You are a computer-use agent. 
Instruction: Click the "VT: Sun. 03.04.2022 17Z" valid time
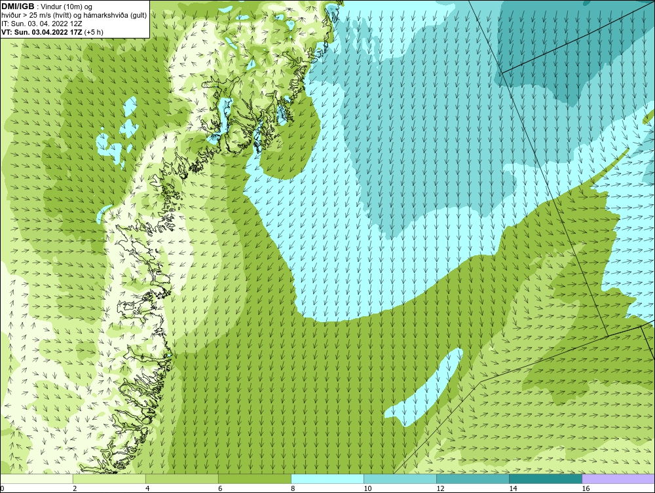[42, 31]
